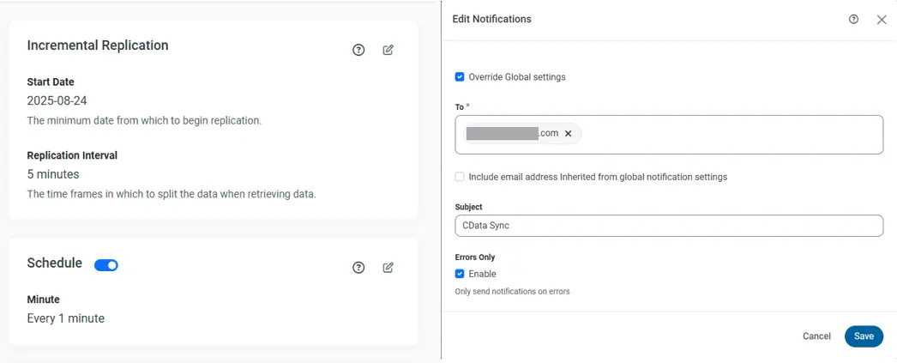Check Include email address inherited checkbox

(460, 177)
